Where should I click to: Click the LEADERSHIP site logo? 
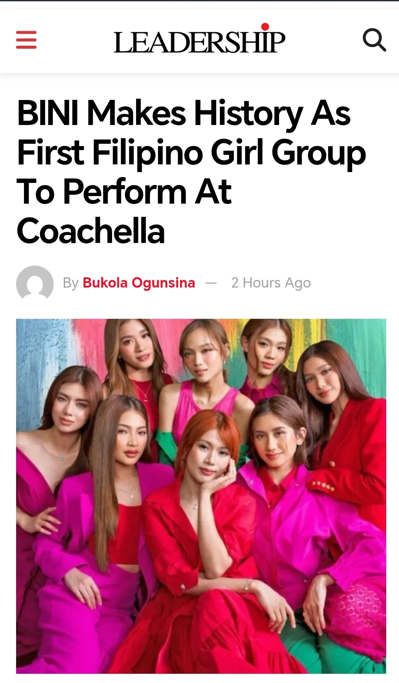(199, 41)
